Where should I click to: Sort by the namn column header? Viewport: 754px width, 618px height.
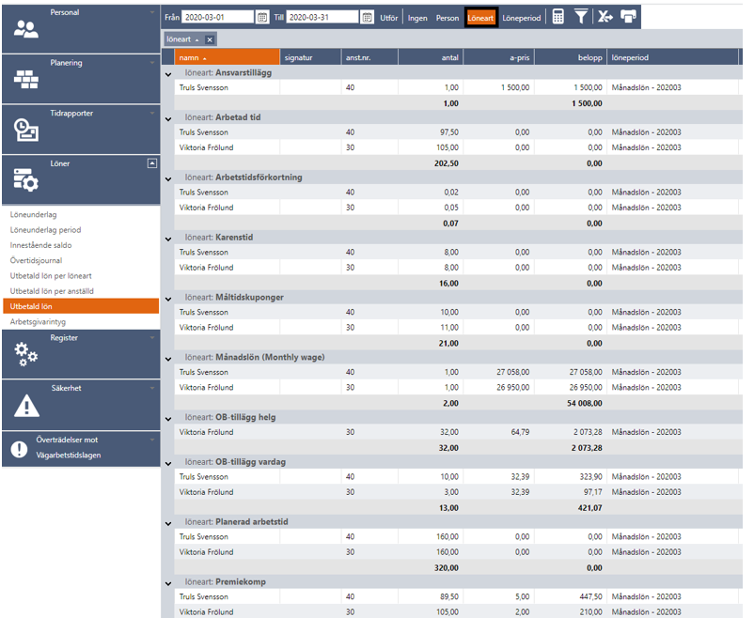tap(227, 57)
